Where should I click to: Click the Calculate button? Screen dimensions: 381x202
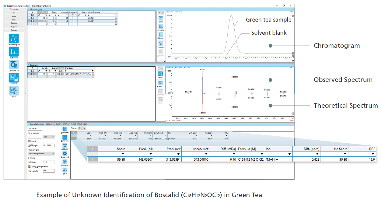65,129
